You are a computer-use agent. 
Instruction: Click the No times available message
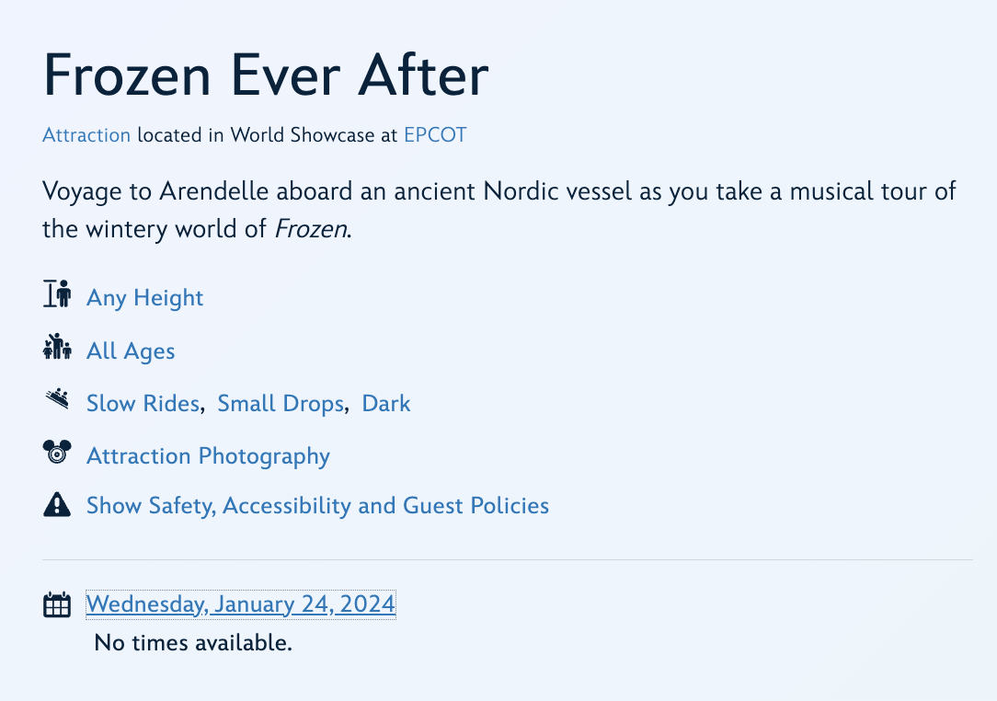coord(193,643)
